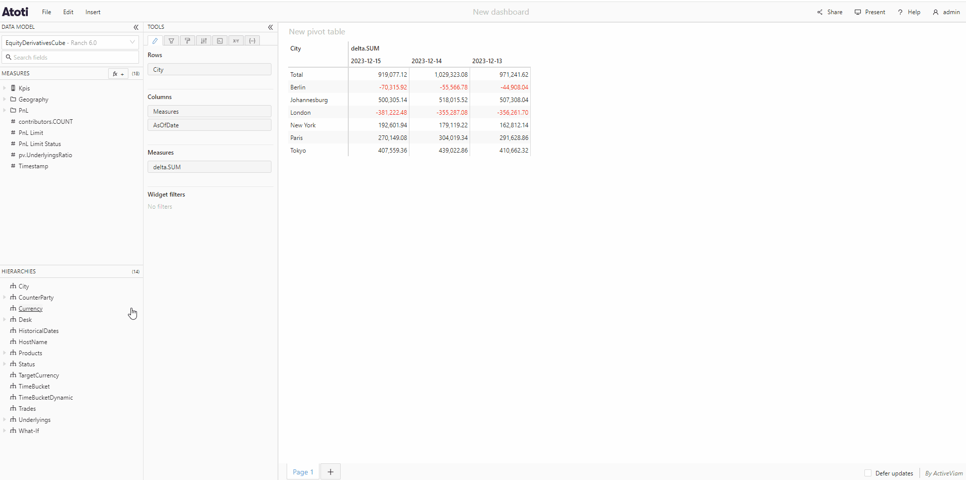Expand the Geography measures folder

[x=5, y=99]
